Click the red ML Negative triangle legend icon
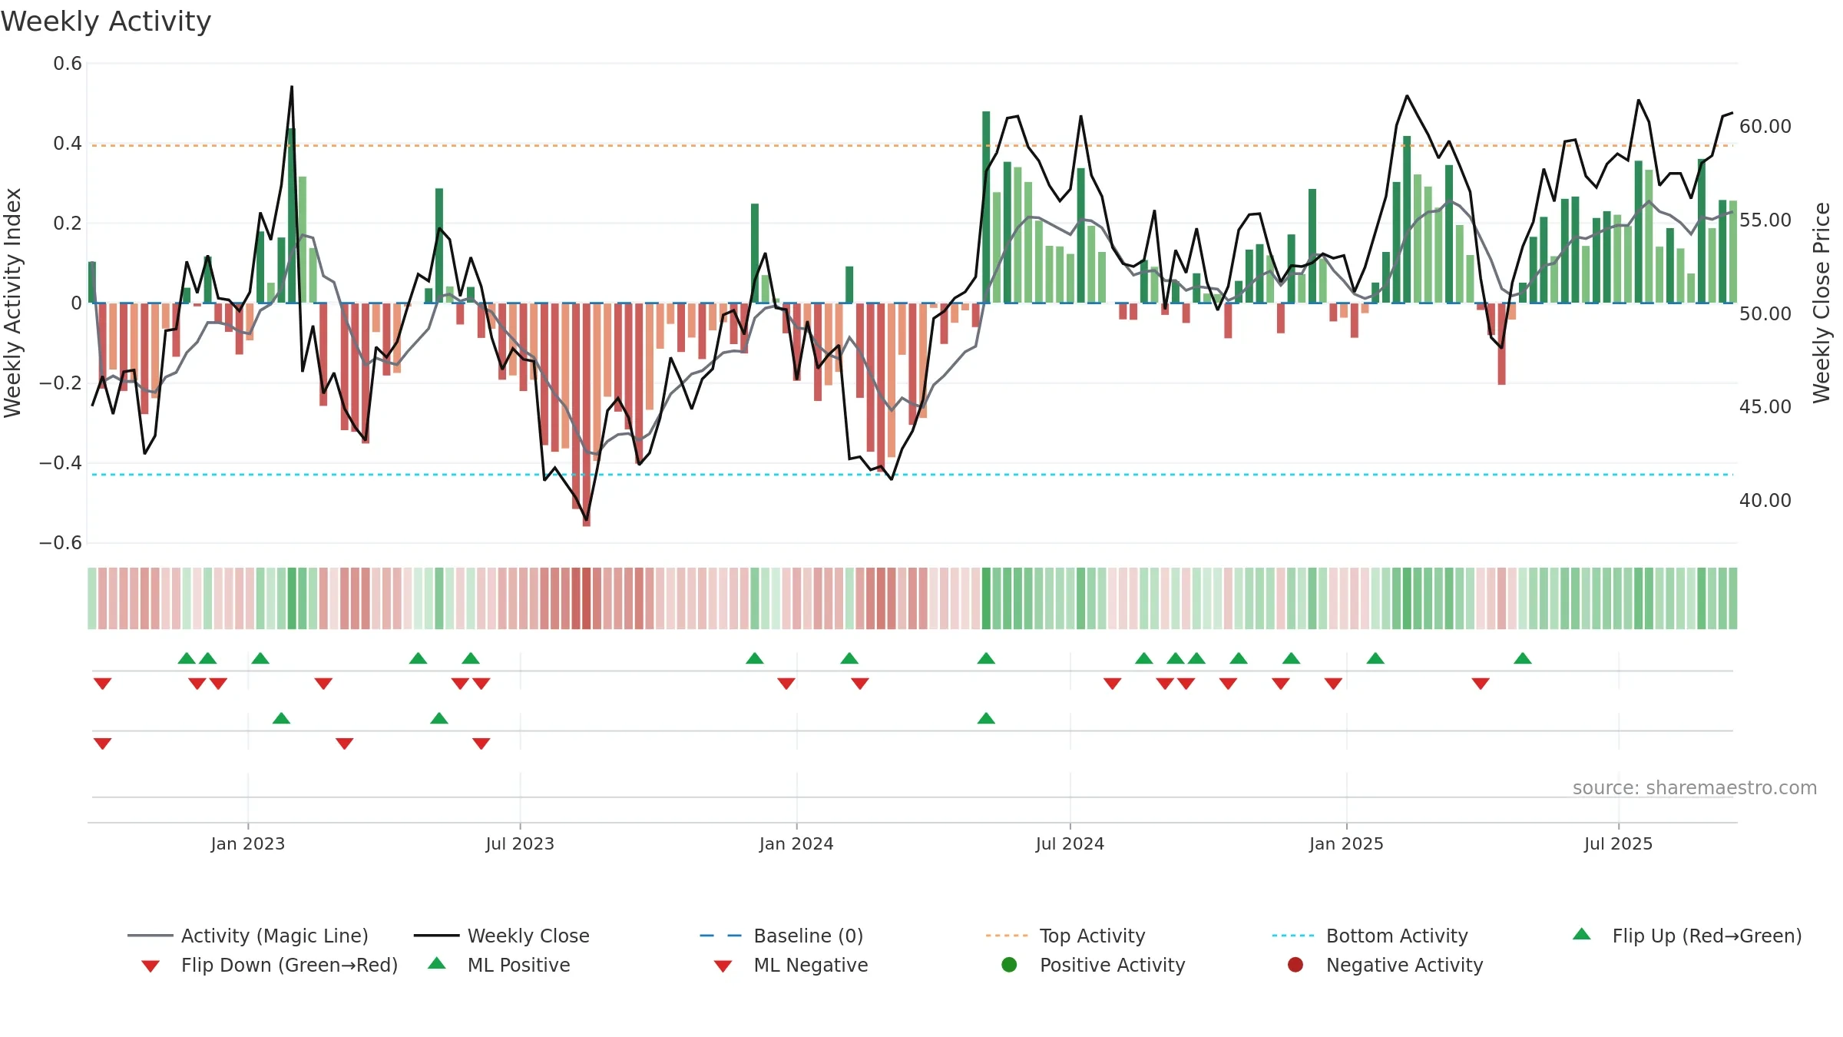This screenshot has width=1843, height=1037. coord(723,966)
